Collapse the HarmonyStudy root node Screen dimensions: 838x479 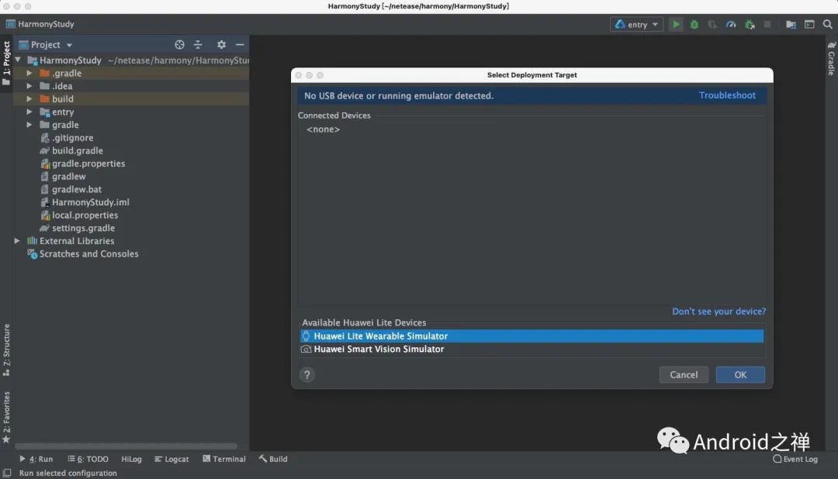coord(18,60)
